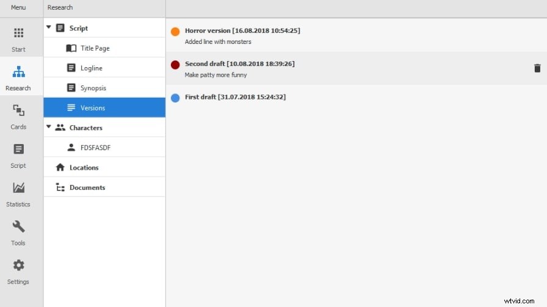
Task: Select the Script root tree item
Action: (x=104, y=28)
